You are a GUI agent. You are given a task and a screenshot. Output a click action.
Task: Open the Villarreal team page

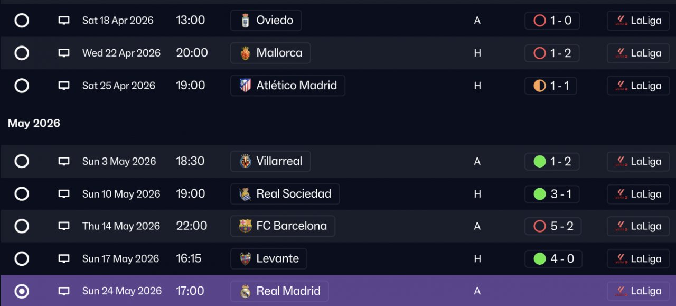tap(270, 161)
